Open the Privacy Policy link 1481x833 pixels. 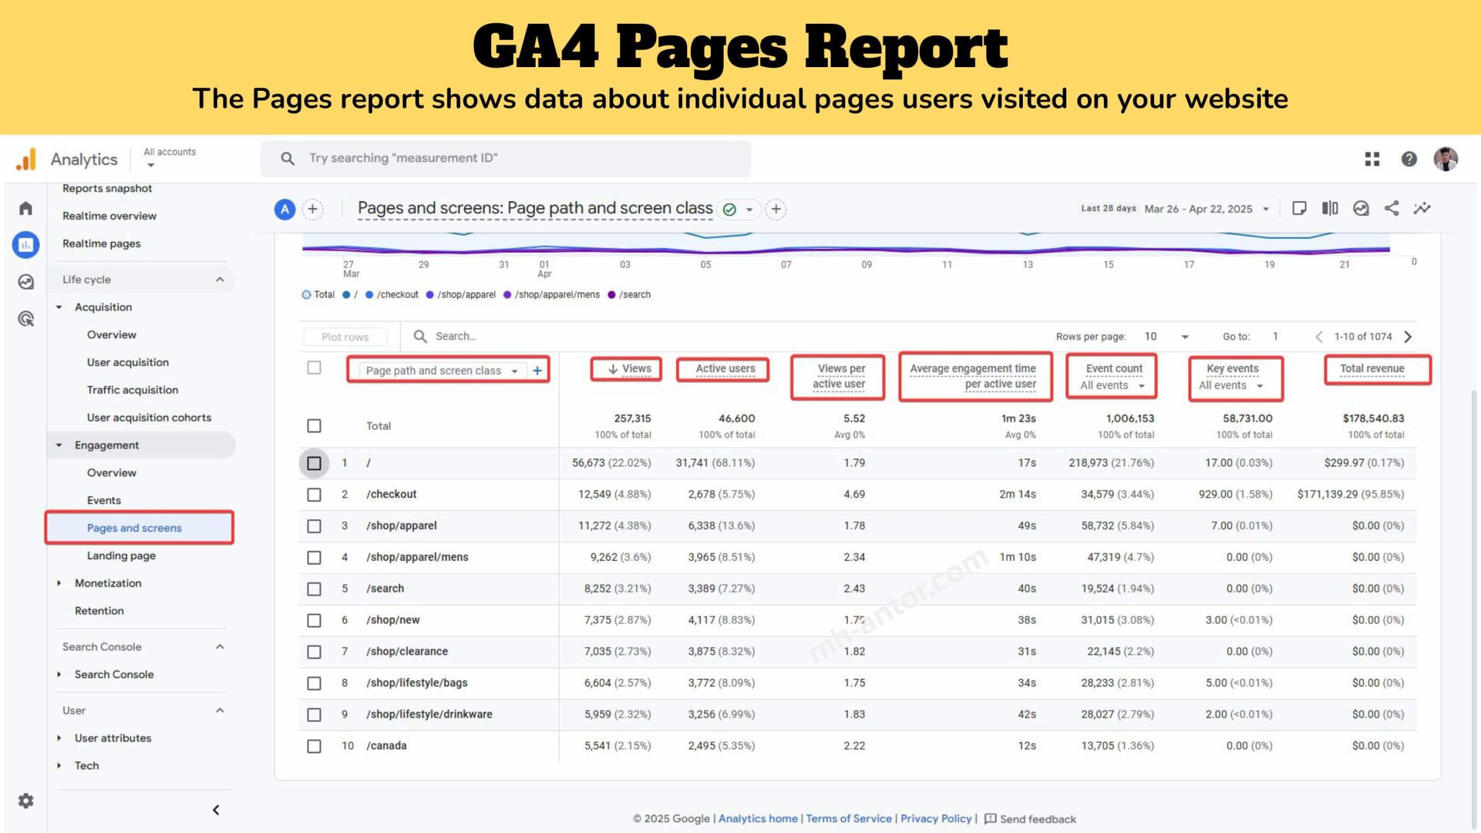(936, 819)
